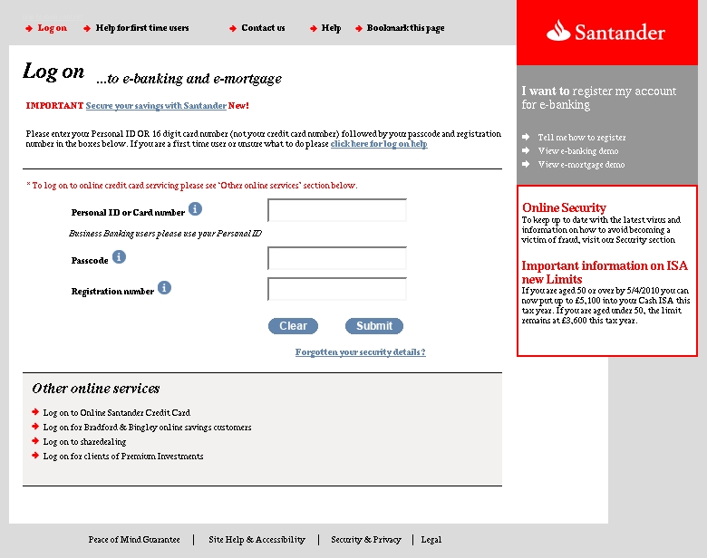Open Log on to sharedealing link
Screen dimensions: 707x558
point(84,441)
